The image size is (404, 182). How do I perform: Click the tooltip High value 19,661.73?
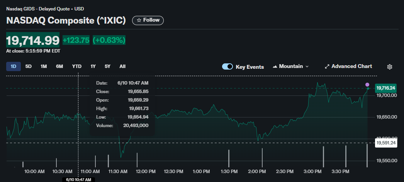tap(138, 109)
